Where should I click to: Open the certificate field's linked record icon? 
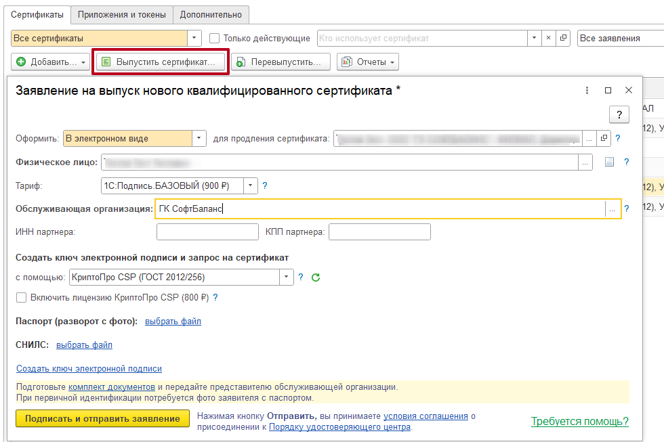(603, 139)
